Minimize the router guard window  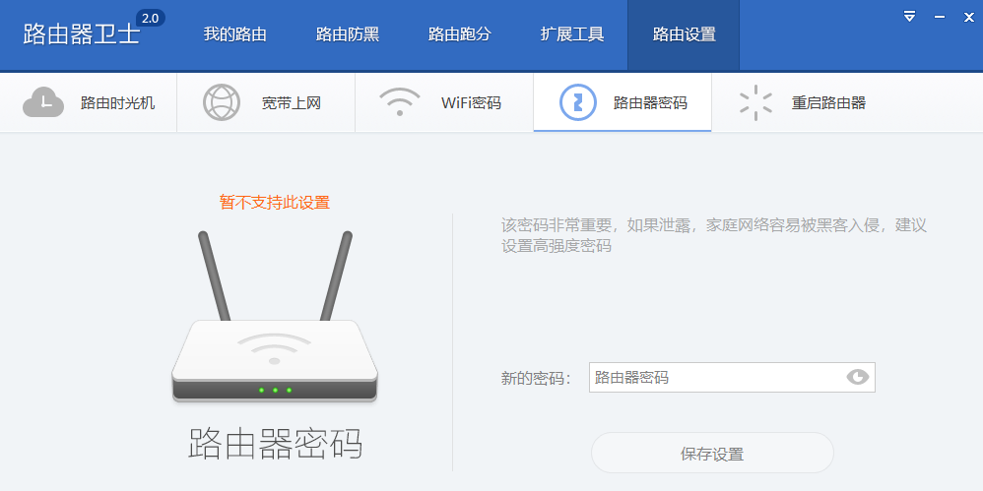point(939,18)
